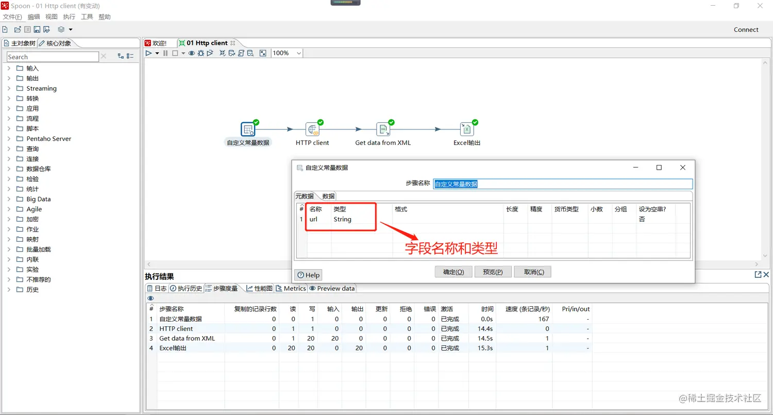Click the Search input field
The height and width of the screenshot is (415, 773).
point(53,57)
